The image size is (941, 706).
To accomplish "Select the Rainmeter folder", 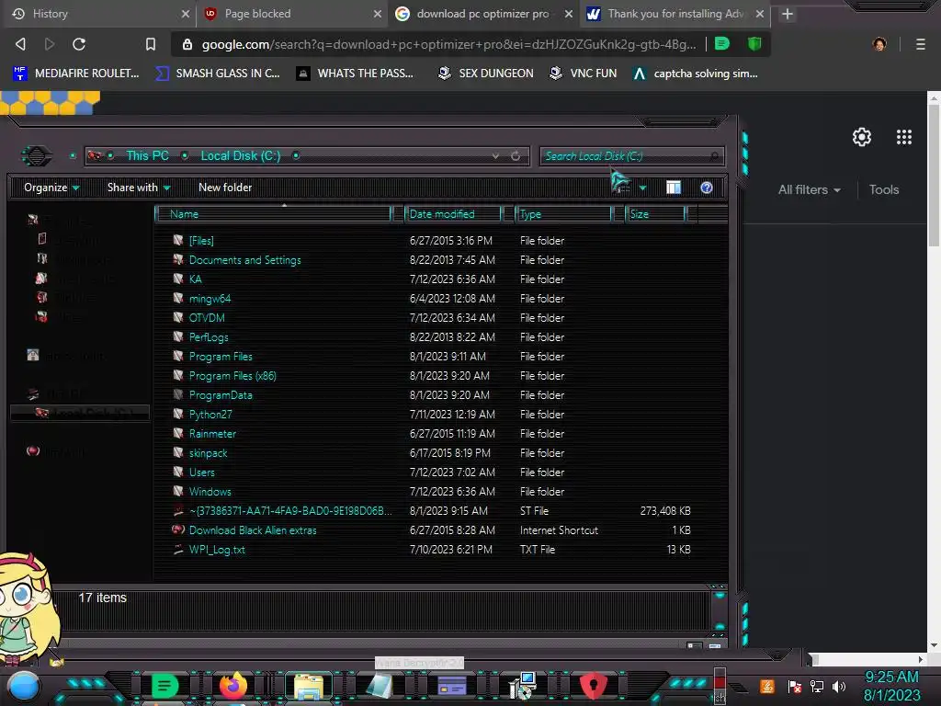I will tap(212, 434).
